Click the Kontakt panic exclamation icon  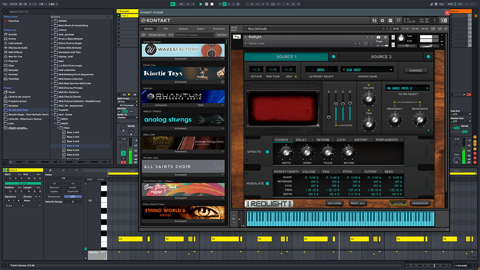(x=435, y=20)
